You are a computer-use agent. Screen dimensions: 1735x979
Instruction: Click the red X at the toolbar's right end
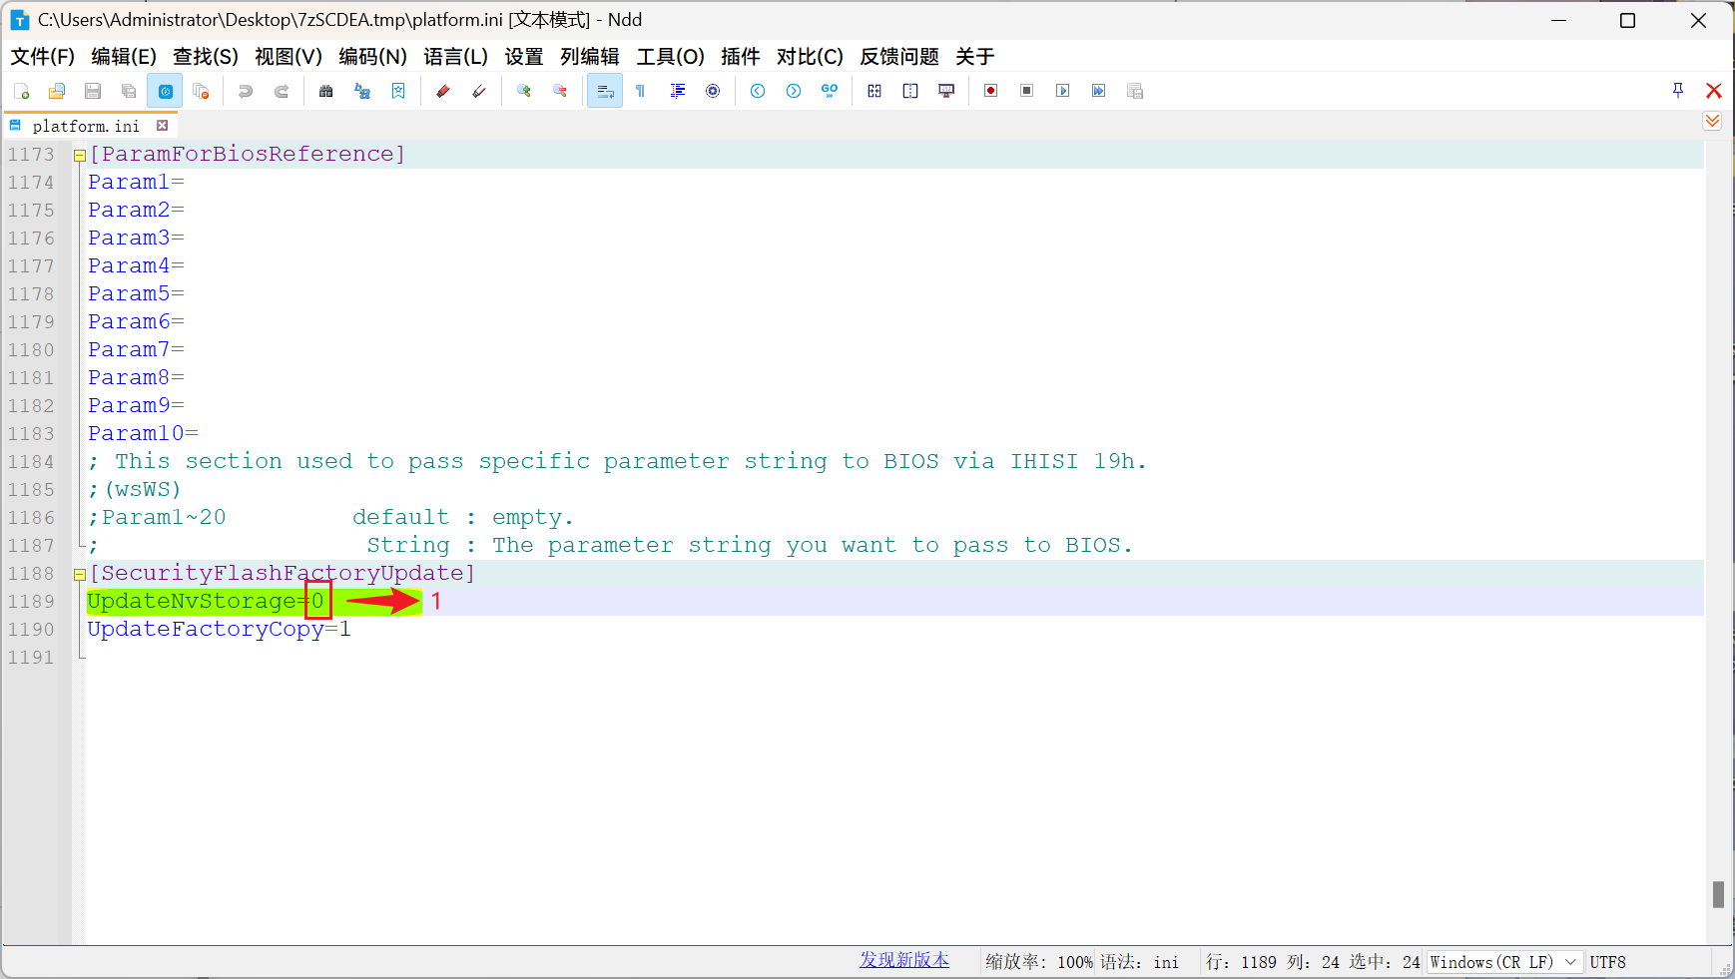click(1714, 91)
